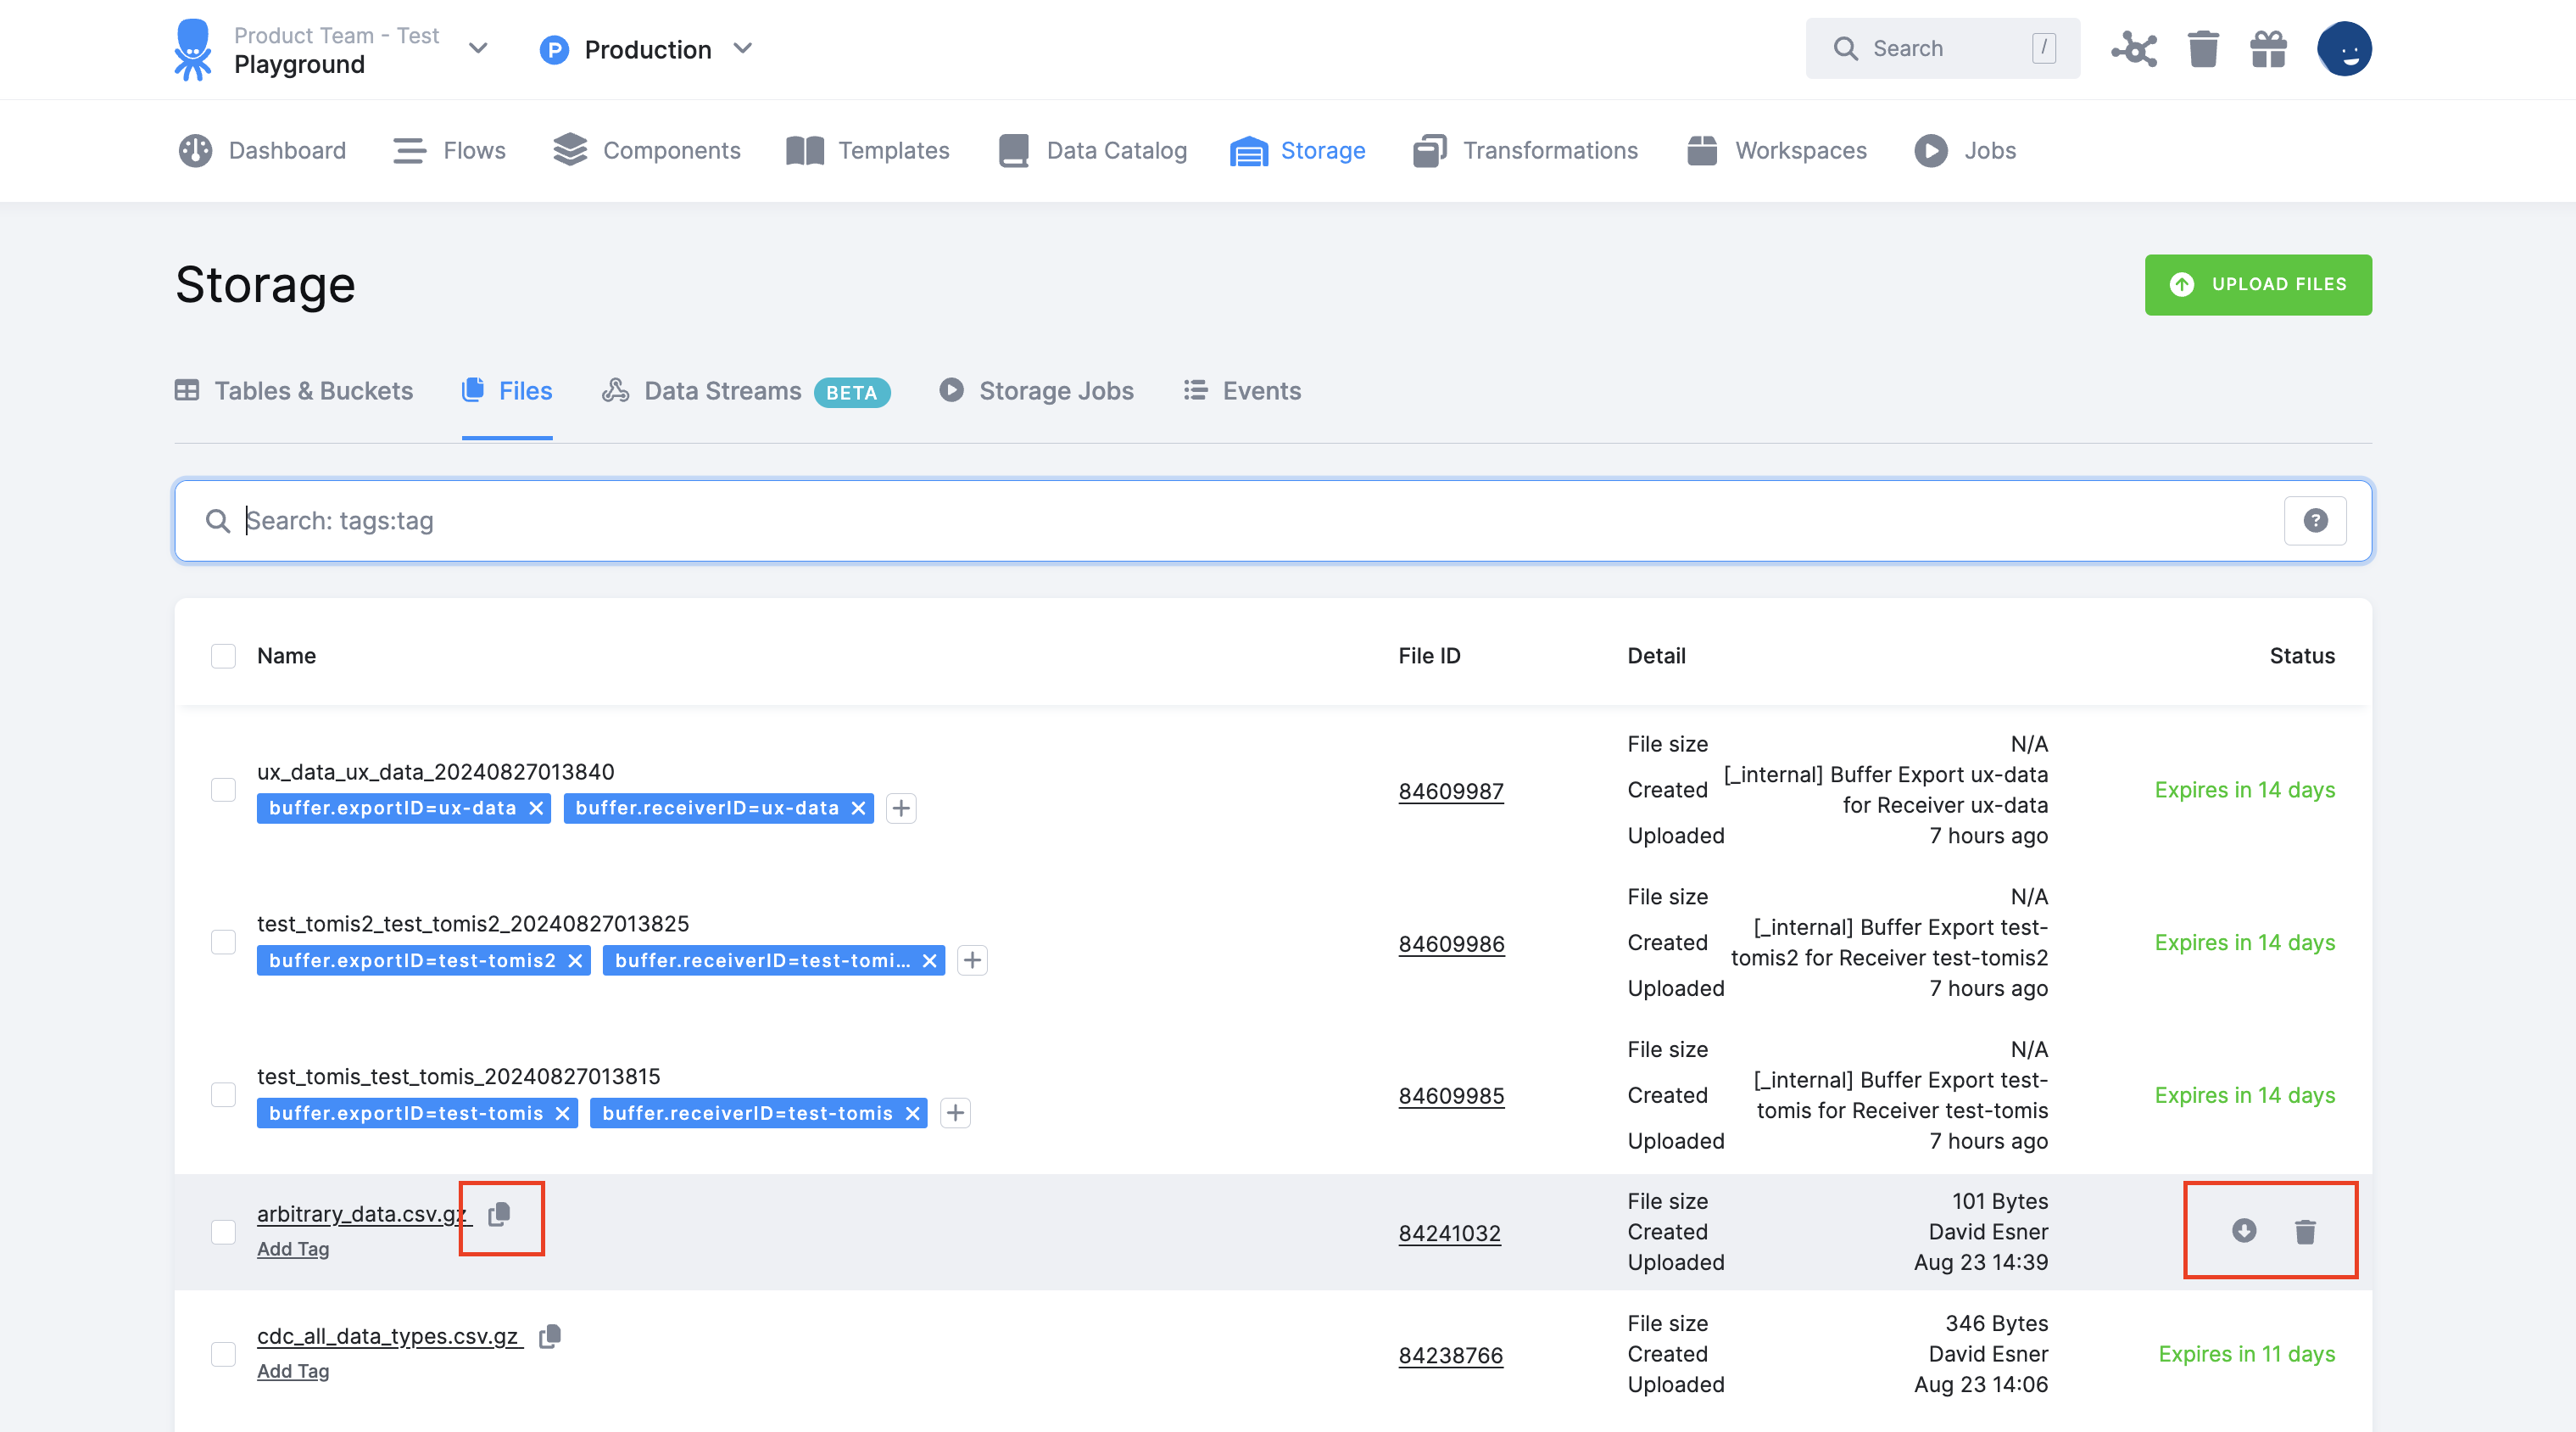
Task: Open the Storage Jobs tab
Action: click(x=1036, y=390)
